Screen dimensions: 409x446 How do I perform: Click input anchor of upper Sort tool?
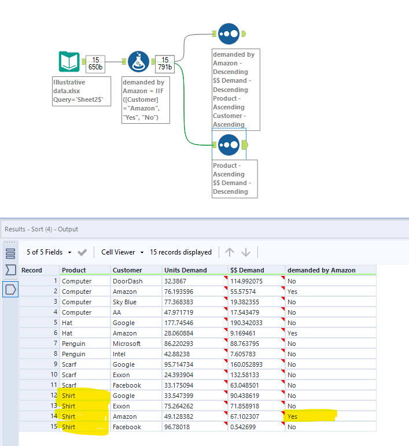point(214,34)
